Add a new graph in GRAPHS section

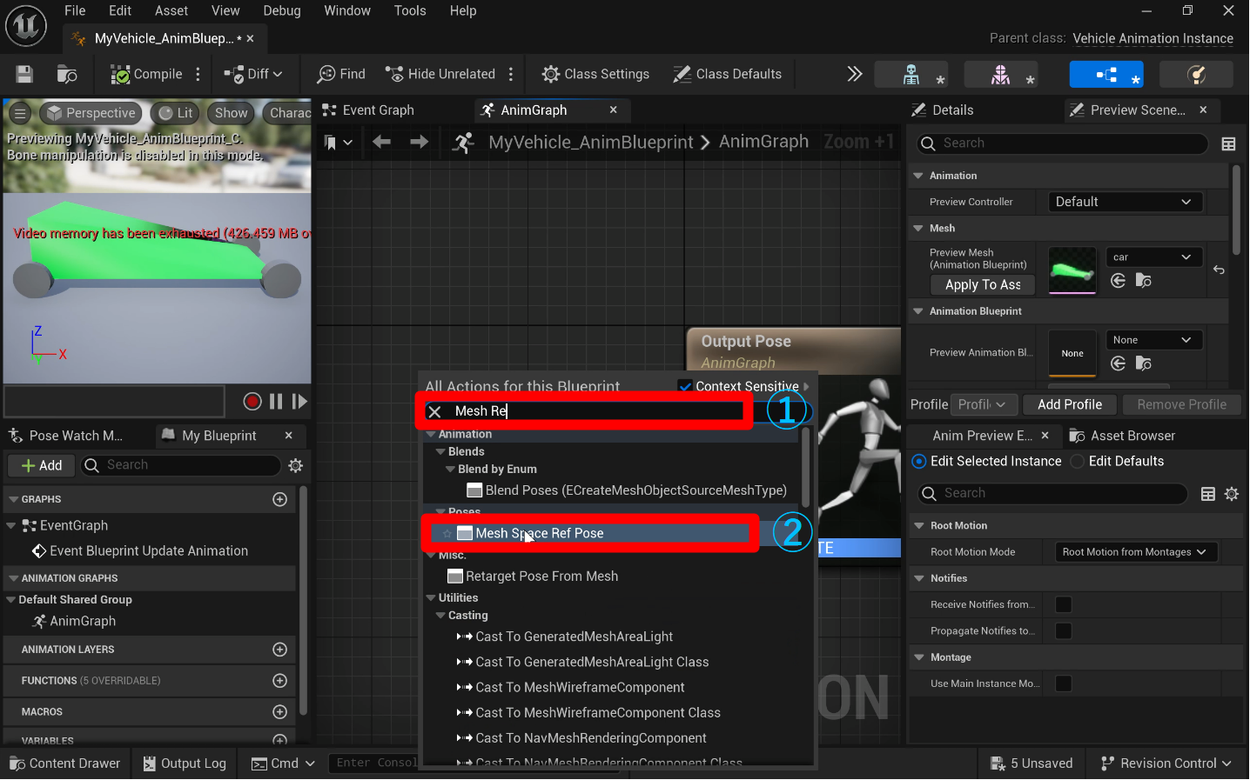pos(280,499)
